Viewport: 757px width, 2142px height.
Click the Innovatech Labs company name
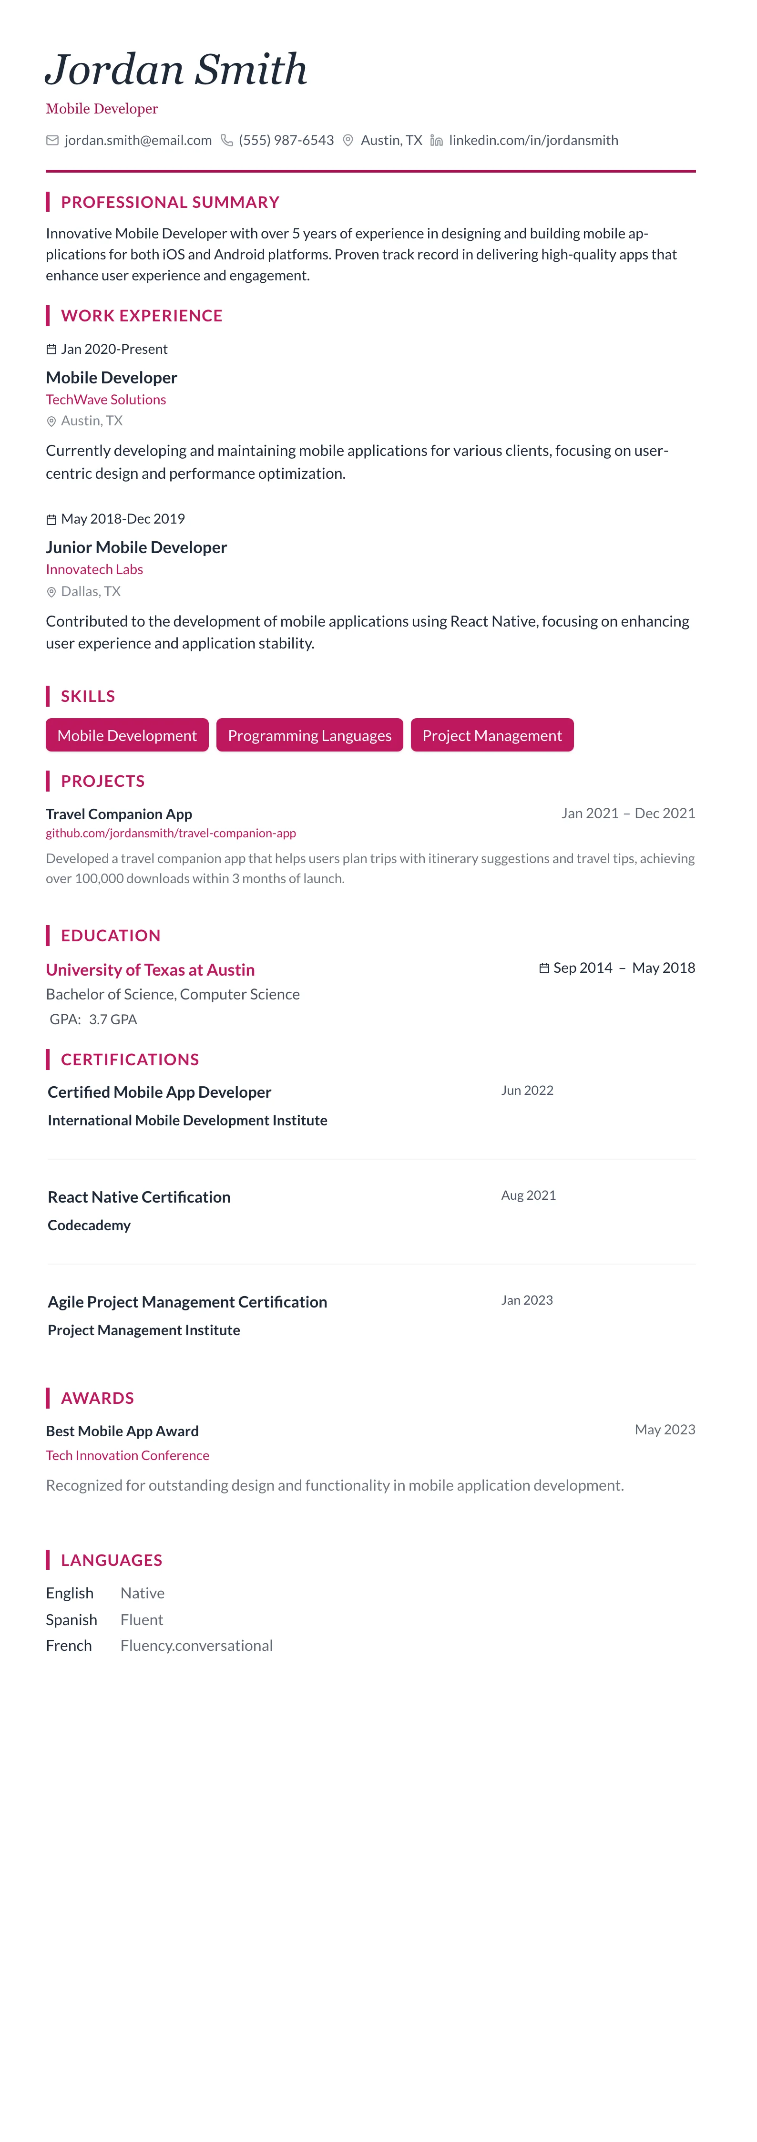click(94, 569)
